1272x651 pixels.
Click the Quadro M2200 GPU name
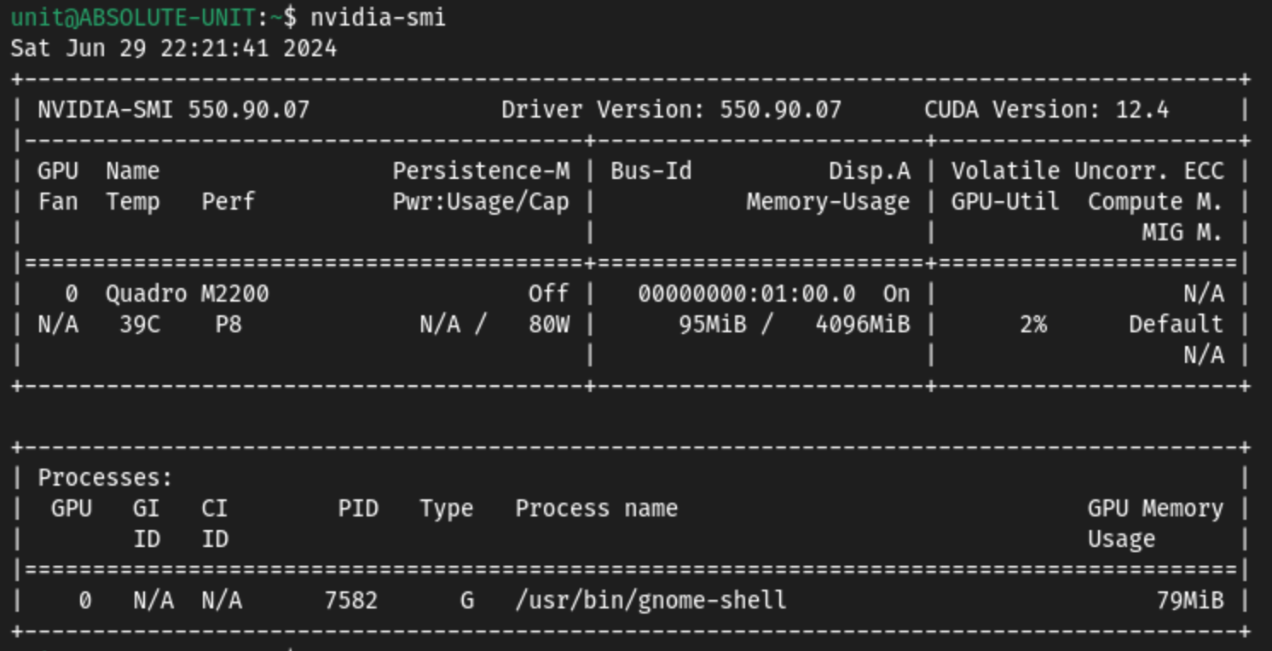(187, 294)
